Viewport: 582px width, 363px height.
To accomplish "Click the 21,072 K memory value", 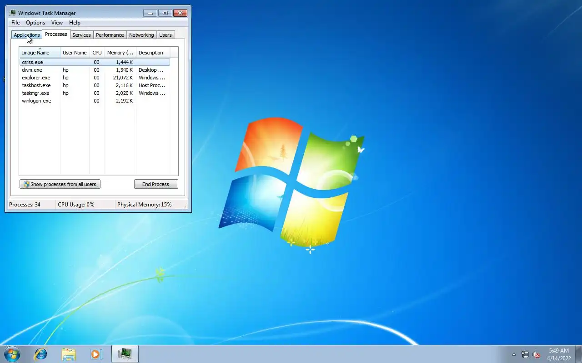I will (123, 78).
